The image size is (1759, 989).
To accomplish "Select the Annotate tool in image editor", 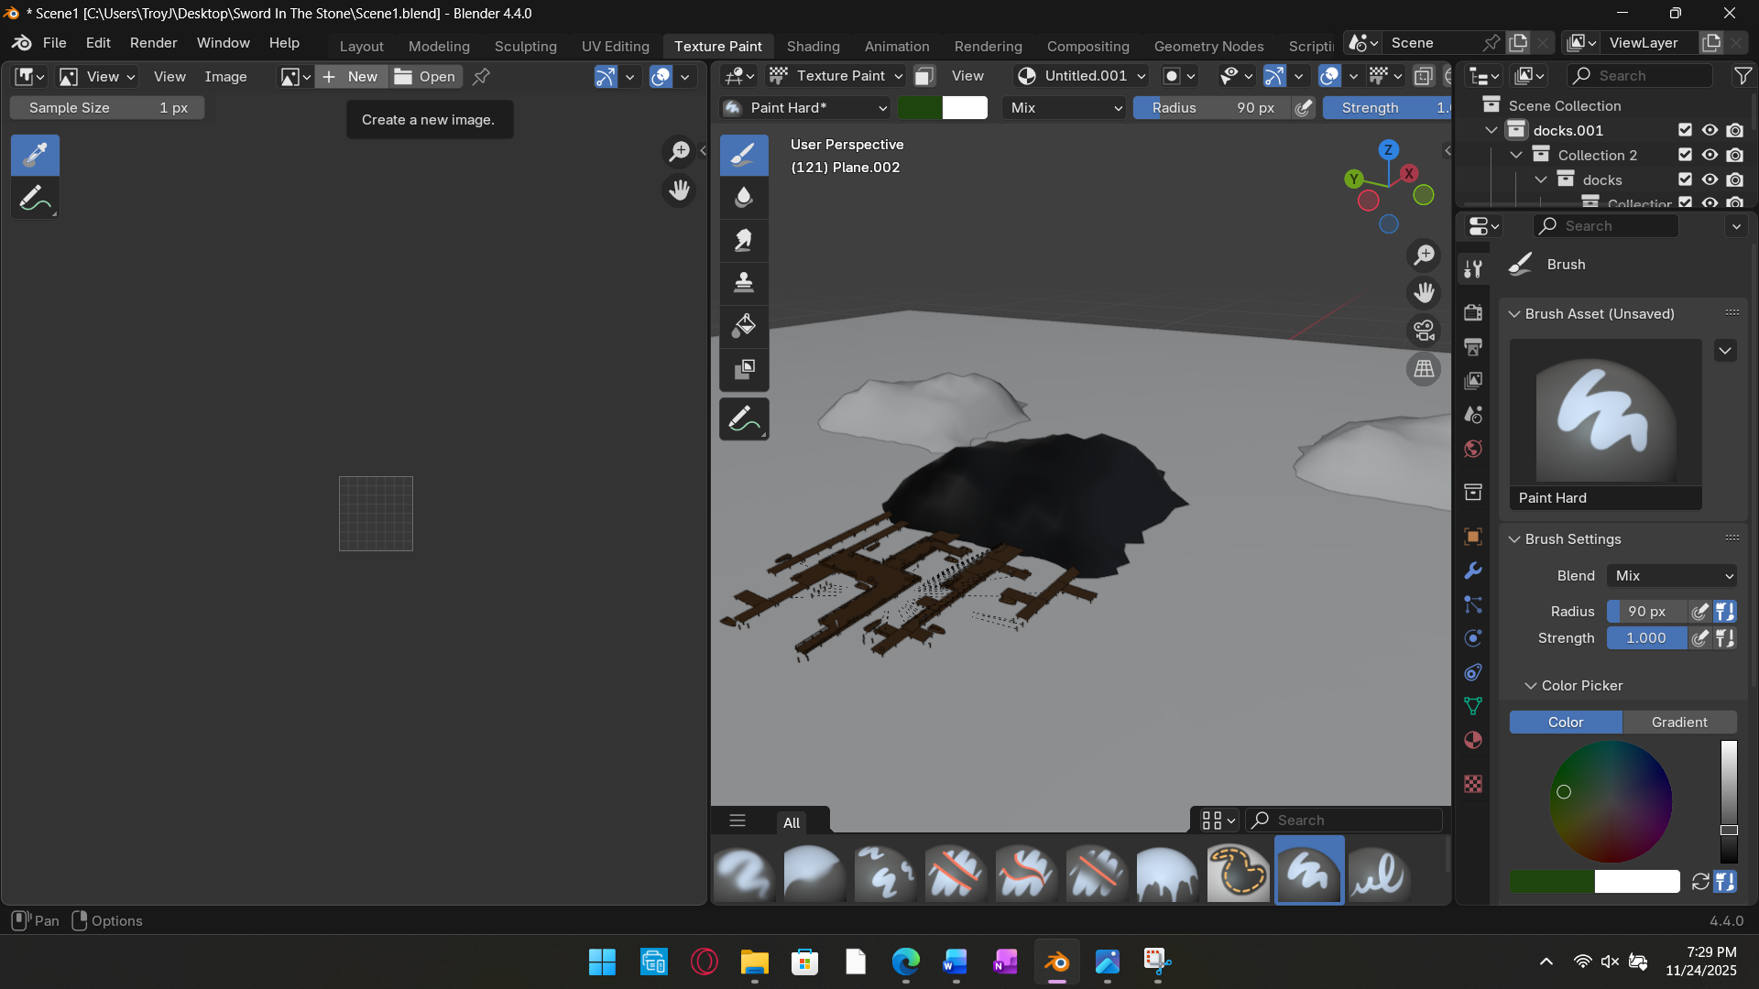I will [35, 198].
